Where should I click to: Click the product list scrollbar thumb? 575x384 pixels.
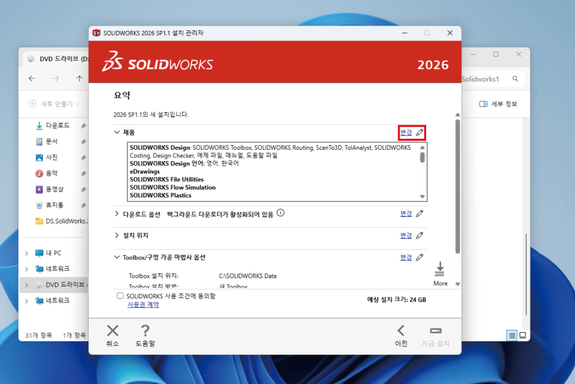423,158
